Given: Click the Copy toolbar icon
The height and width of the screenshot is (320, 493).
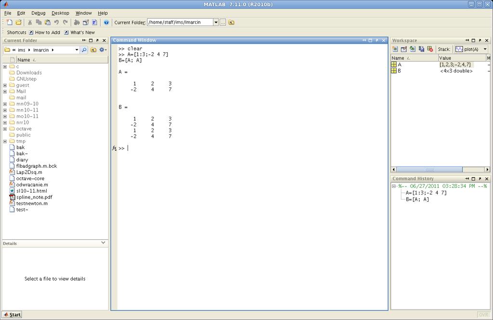Looking at the screenshot, I should [x=39, y=22].
